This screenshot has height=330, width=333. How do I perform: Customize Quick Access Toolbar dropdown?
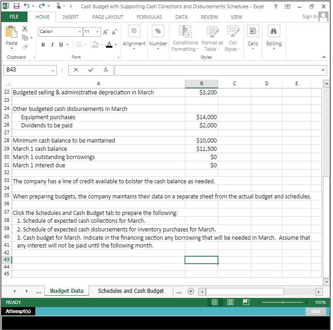pos(71,6)
